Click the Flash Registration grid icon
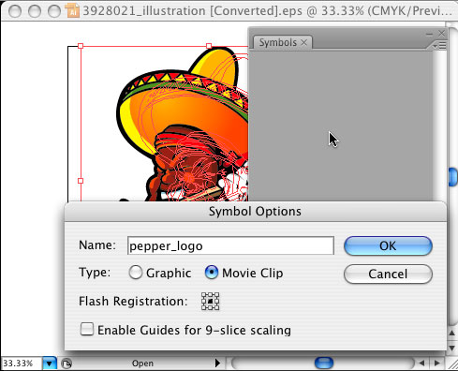Image resolution: width=458 pixels, height=371 pixels. [210, 302]
